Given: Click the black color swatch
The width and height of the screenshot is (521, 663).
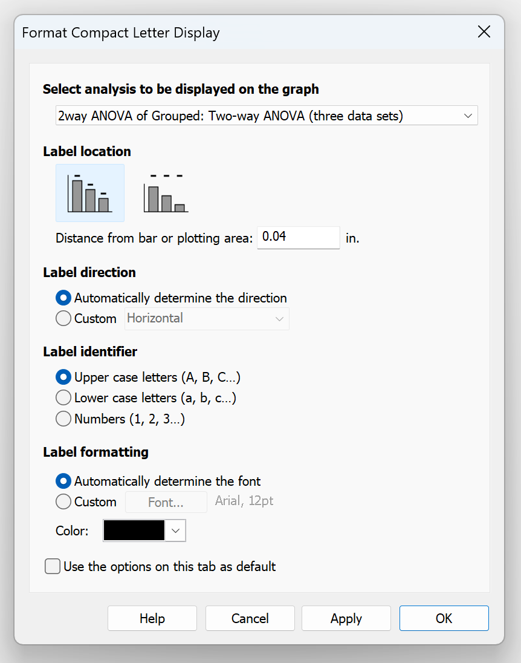Looking at the screenshot, I should 133,530.
